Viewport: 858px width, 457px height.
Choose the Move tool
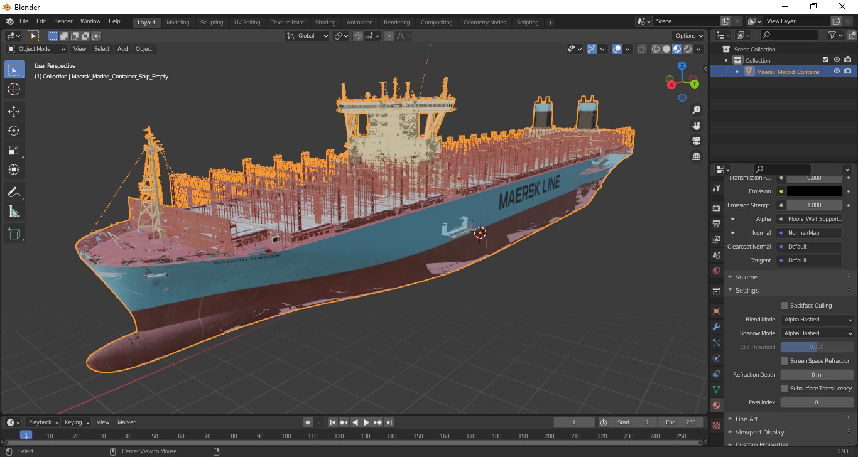click(x=14, y=112)
